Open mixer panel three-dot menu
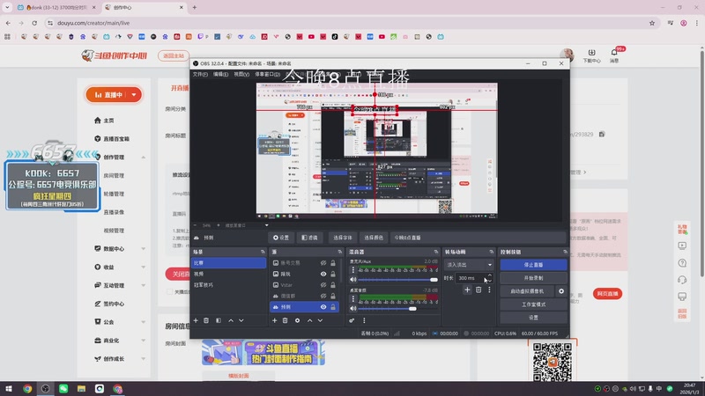Image resolution: width=705 pixels, height=396 pixels. 364,320
